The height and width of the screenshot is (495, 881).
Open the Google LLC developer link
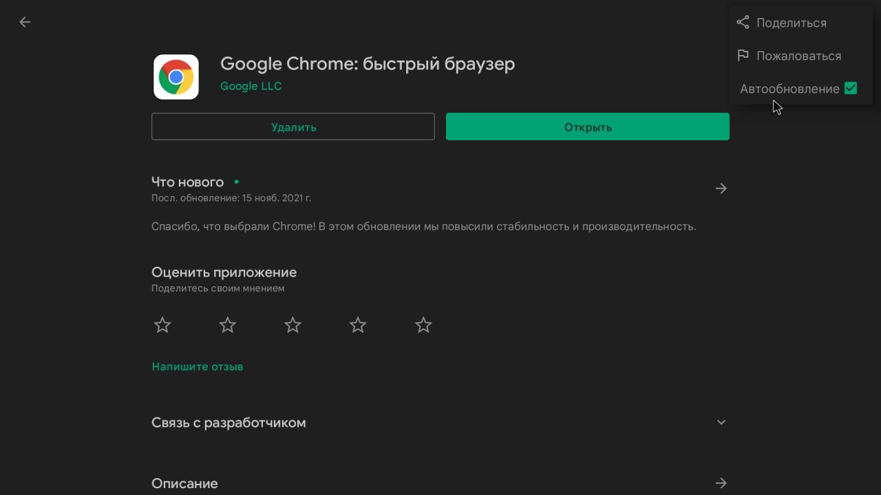pyautogui.click(x=251, y=86)
